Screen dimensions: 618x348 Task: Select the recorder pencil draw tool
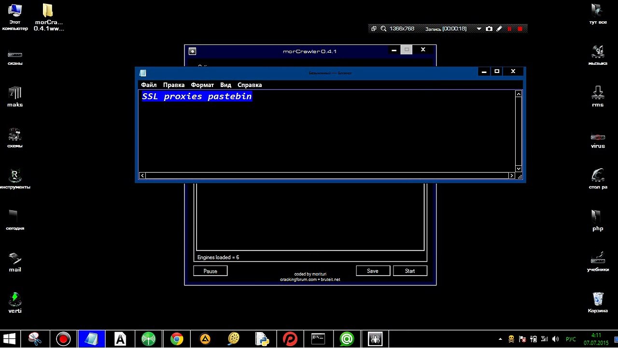point(499,29)
